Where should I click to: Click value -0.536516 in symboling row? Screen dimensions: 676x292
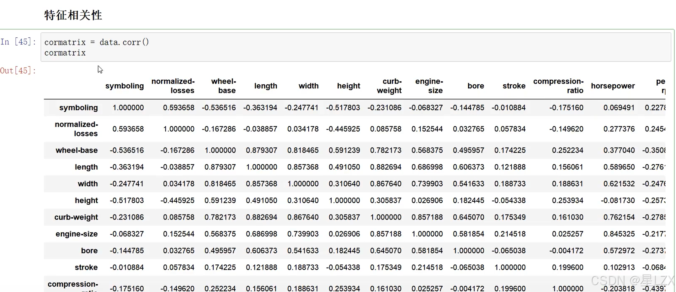coord(219,108)
